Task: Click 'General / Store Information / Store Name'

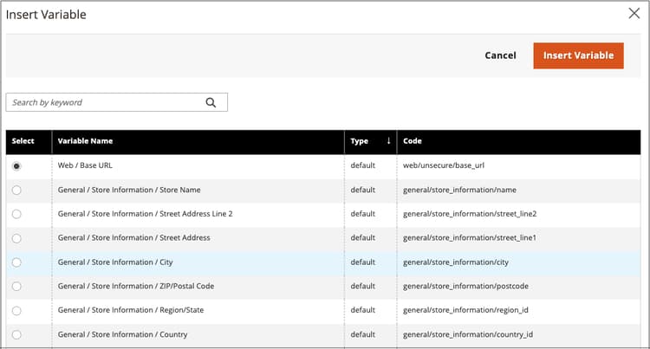Action: coord(129,190)
